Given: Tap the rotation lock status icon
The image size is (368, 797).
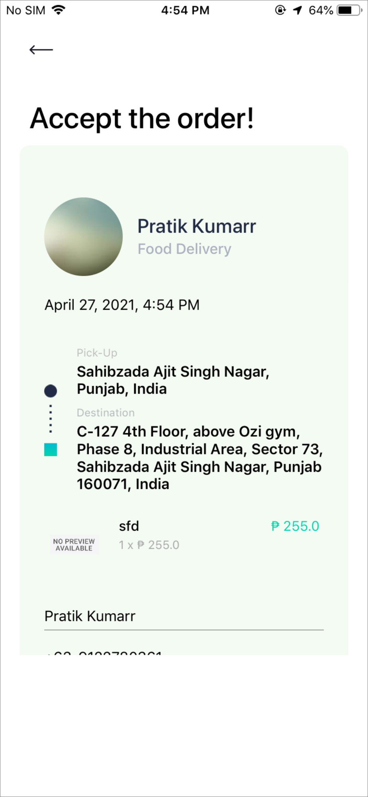Looking at the screenshot, I should tap(280, 10).
